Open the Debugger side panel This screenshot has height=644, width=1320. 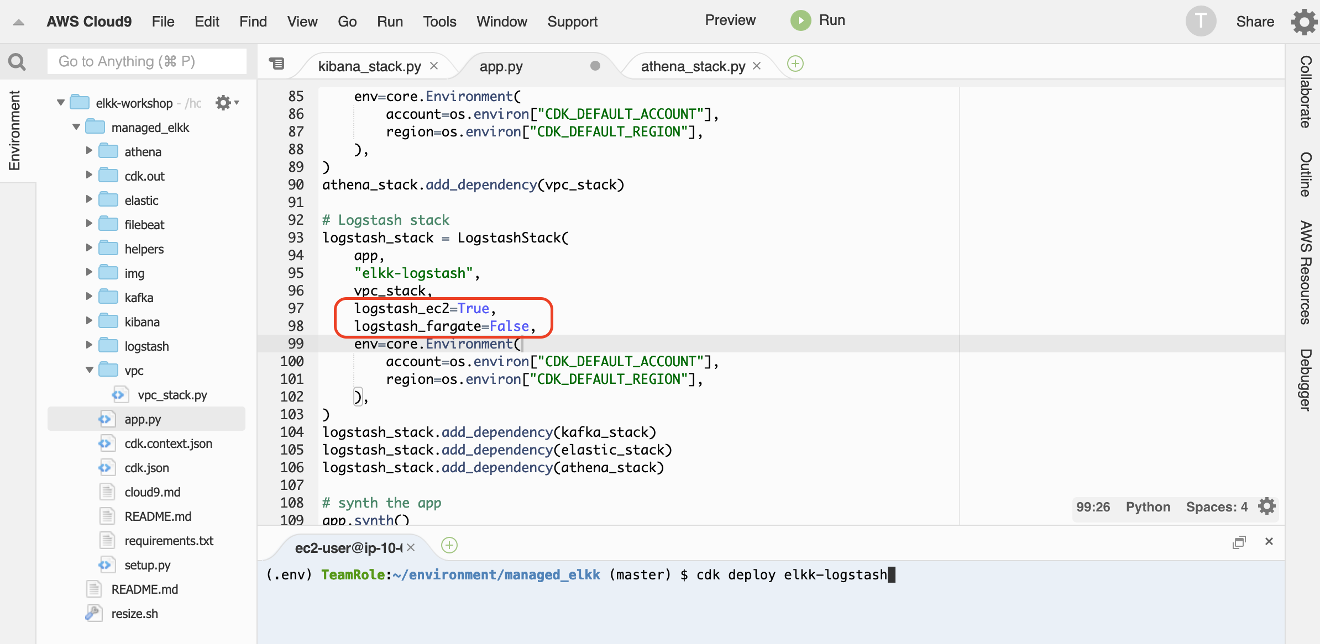1306,380
